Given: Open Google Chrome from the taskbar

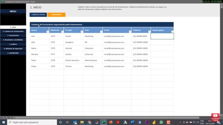Looking at the screenshot, I should (89, 122).
